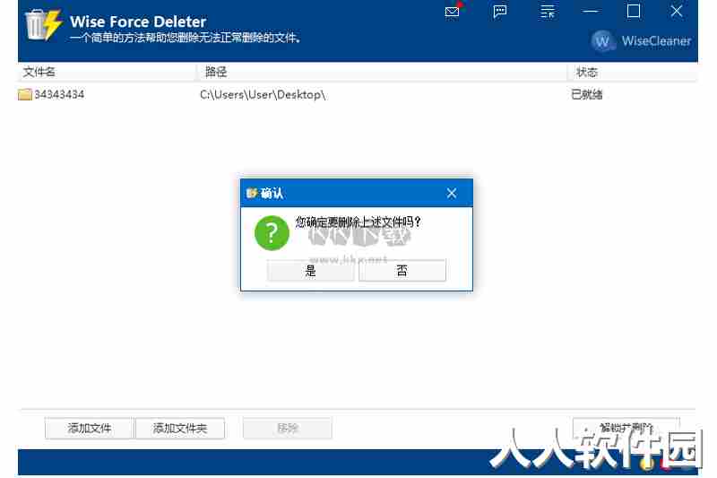Minimize the Wise Force Deleter window
The width and height of the screenshot is (717, 478).
pyautogui.click(x=591, y=11)
